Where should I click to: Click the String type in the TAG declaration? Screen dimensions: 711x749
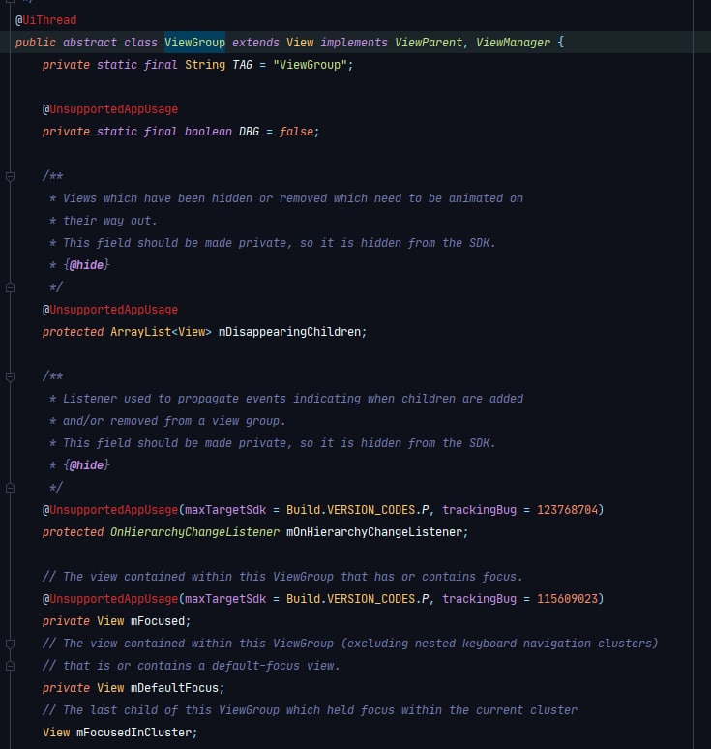(205, 65)
